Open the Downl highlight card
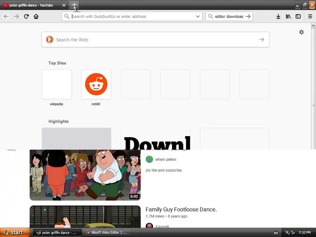 point(156,139)
